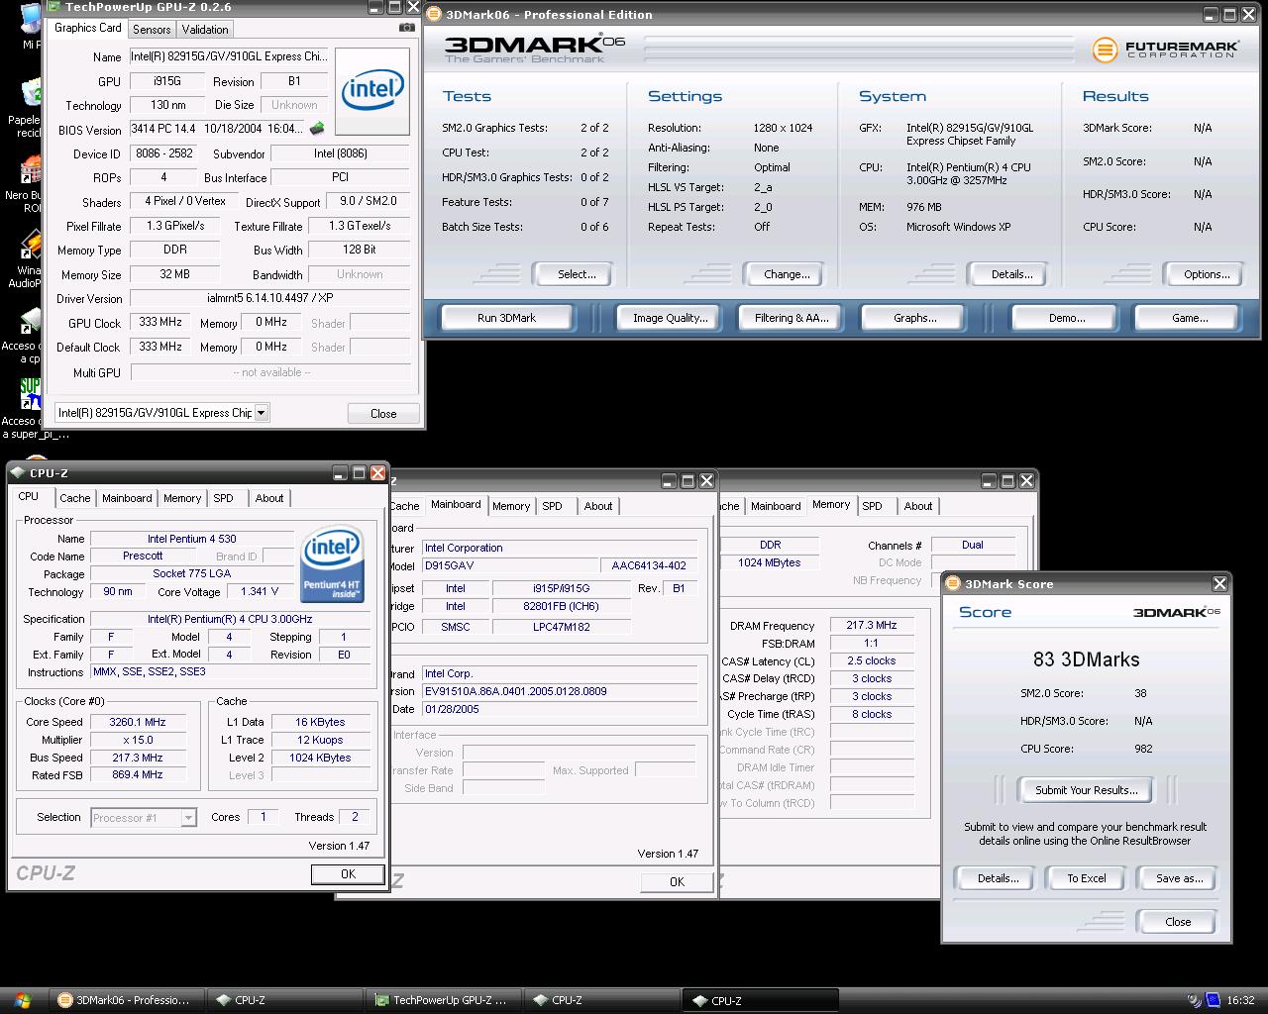Click the SPD tab in CPU-Z Memory window
Viewport: 1268px width, 1014px height.
coord(872,506)
